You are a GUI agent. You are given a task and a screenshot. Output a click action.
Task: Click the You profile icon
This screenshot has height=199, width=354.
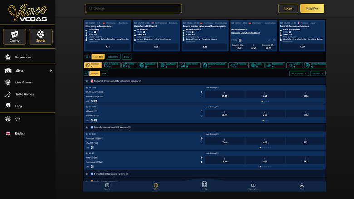pyautogui.click(x=302, y=185)
